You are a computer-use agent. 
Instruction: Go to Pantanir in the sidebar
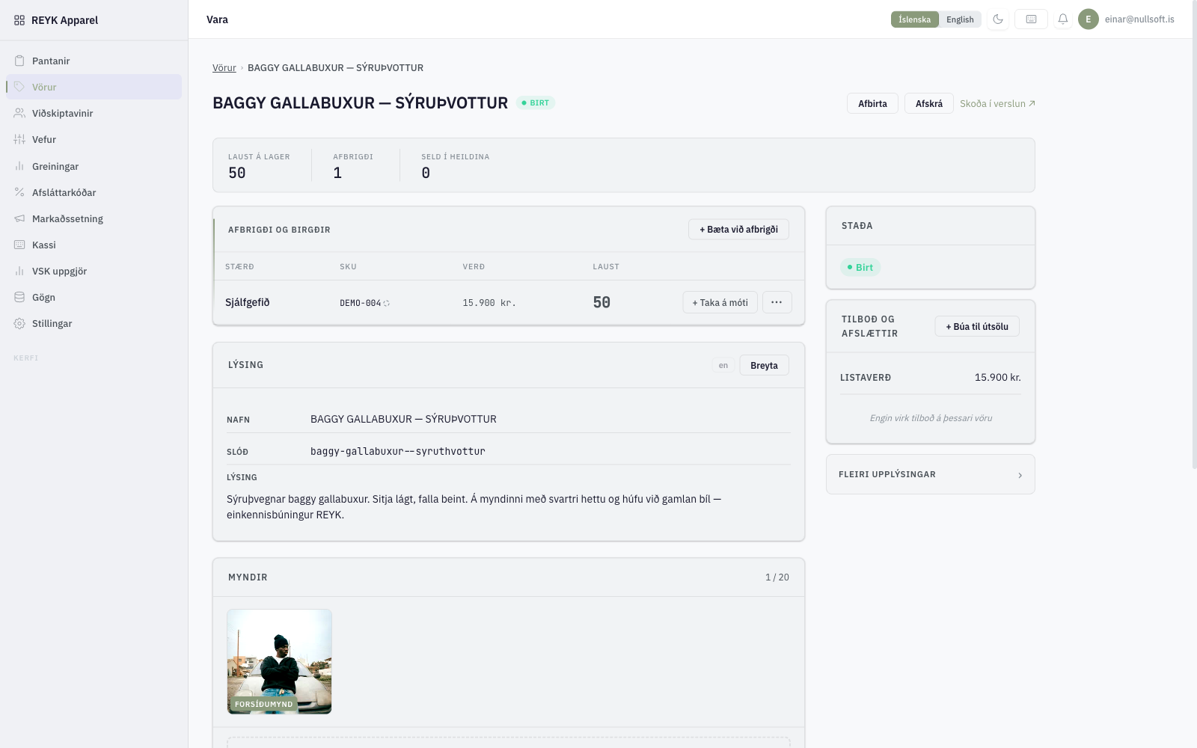point(94,61)
